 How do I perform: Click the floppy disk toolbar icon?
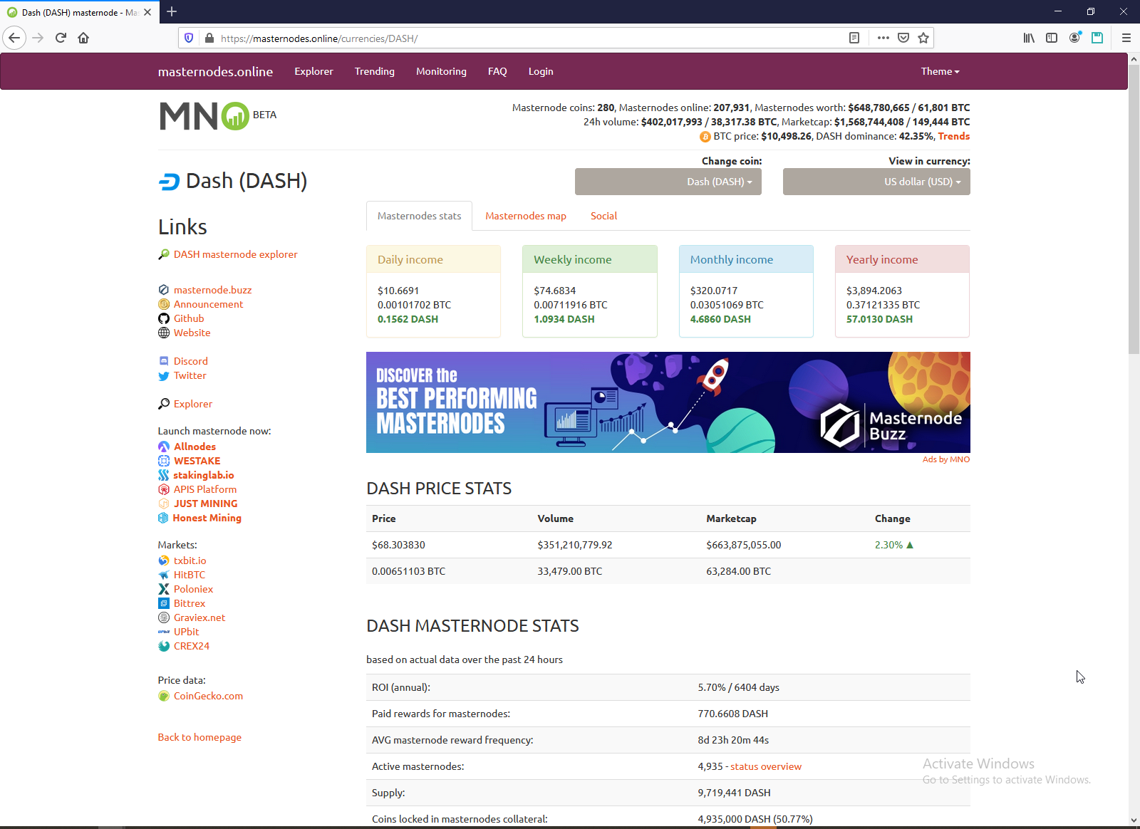click(x=1097, y=38)
